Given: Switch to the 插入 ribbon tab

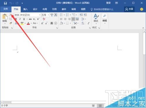Looking at the screenshot, I should click(x=25, y=9).
